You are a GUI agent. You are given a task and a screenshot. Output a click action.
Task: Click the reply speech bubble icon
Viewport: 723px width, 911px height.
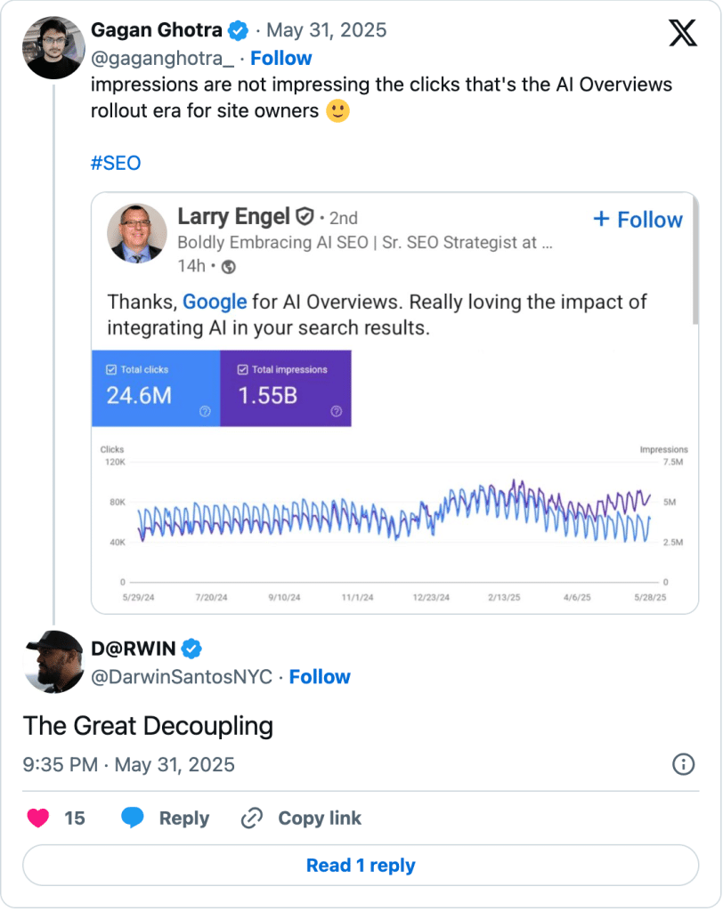[x=133, y=818]
